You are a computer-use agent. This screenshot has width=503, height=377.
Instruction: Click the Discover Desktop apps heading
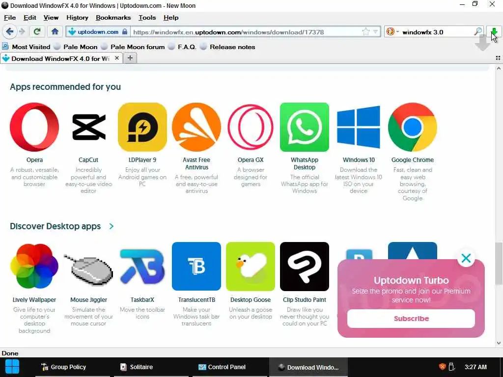coord(55,226)
